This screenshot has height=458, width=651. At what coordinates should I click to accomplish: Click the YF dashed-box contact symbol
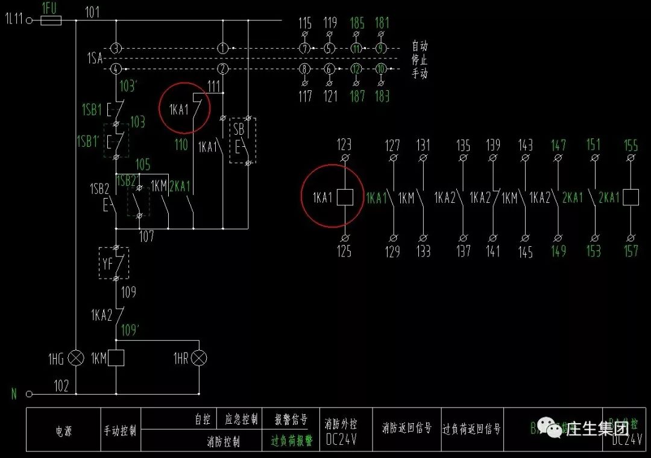[114, 263]
